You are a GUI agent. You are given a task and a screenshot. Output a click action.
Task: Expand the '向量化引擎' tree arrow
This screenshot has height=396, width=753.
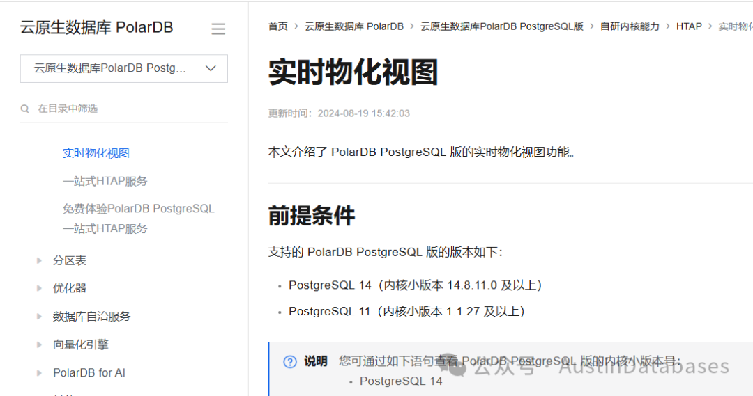tap(39, 344)
